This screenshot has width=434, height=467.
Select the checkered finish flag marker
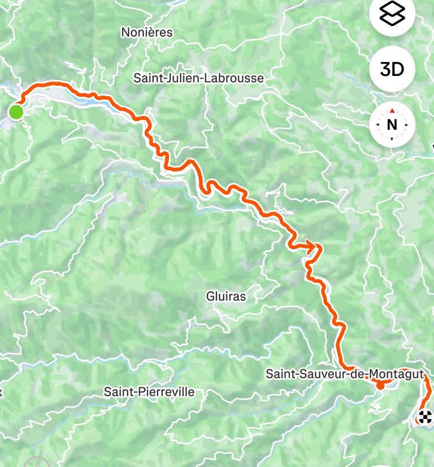[425, 417]
